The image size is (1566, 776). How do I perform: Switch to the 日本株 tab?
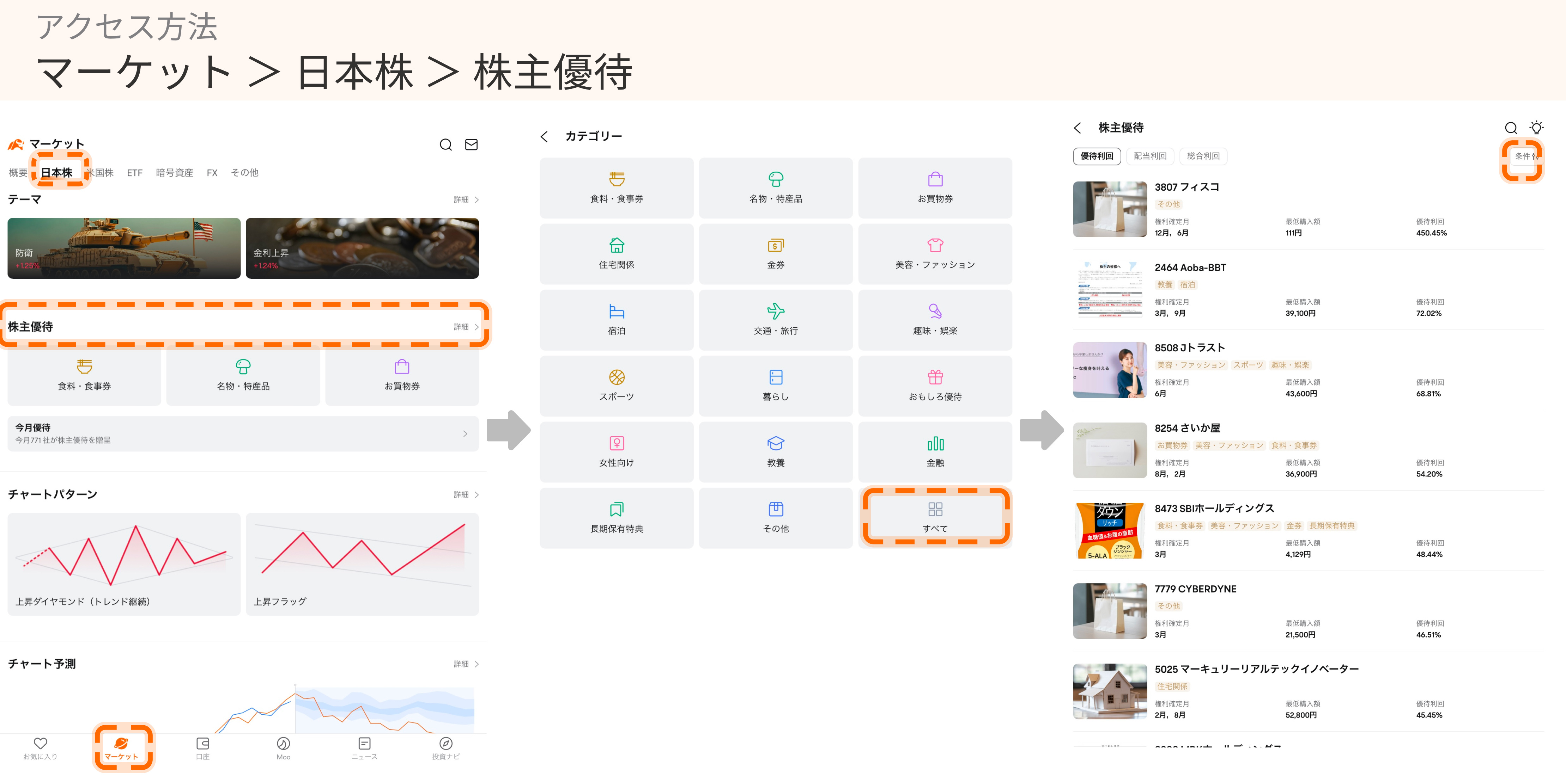(56, 173)
